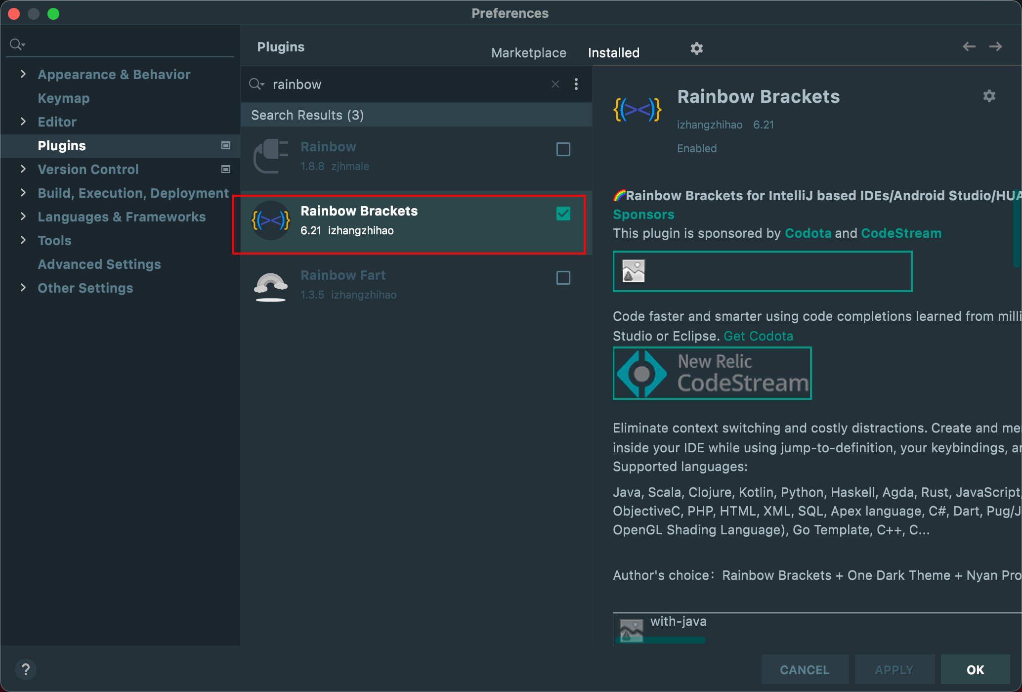Image resolution: width=1022 pixels, height=692 pixels.
Task: Click the plugins gear settings icon beside Installed
Action: (x=696, y=48)
